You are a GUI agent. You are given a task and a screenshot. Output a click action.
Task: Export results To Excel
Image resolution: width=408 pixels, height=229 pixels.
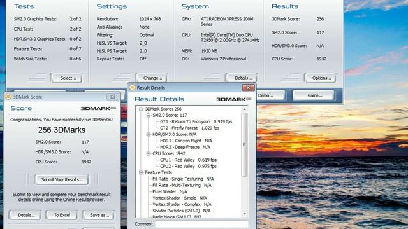pyautogui.click(x=62, y=215)
